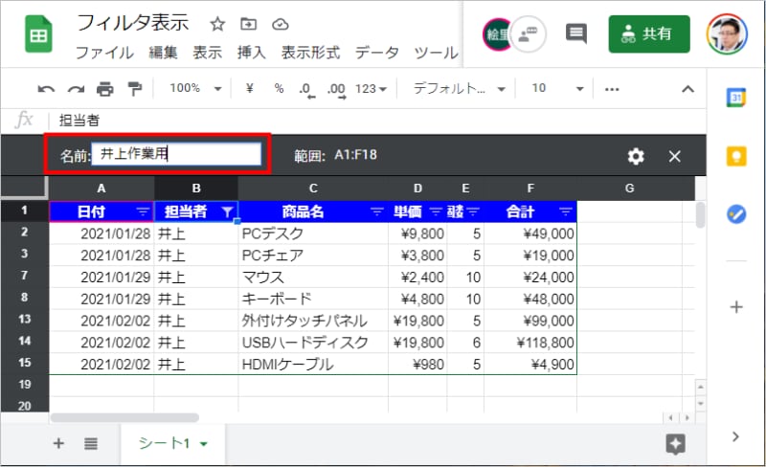766x467 pixels.
Task: Select column header C
Action: (x=313, y=189)
